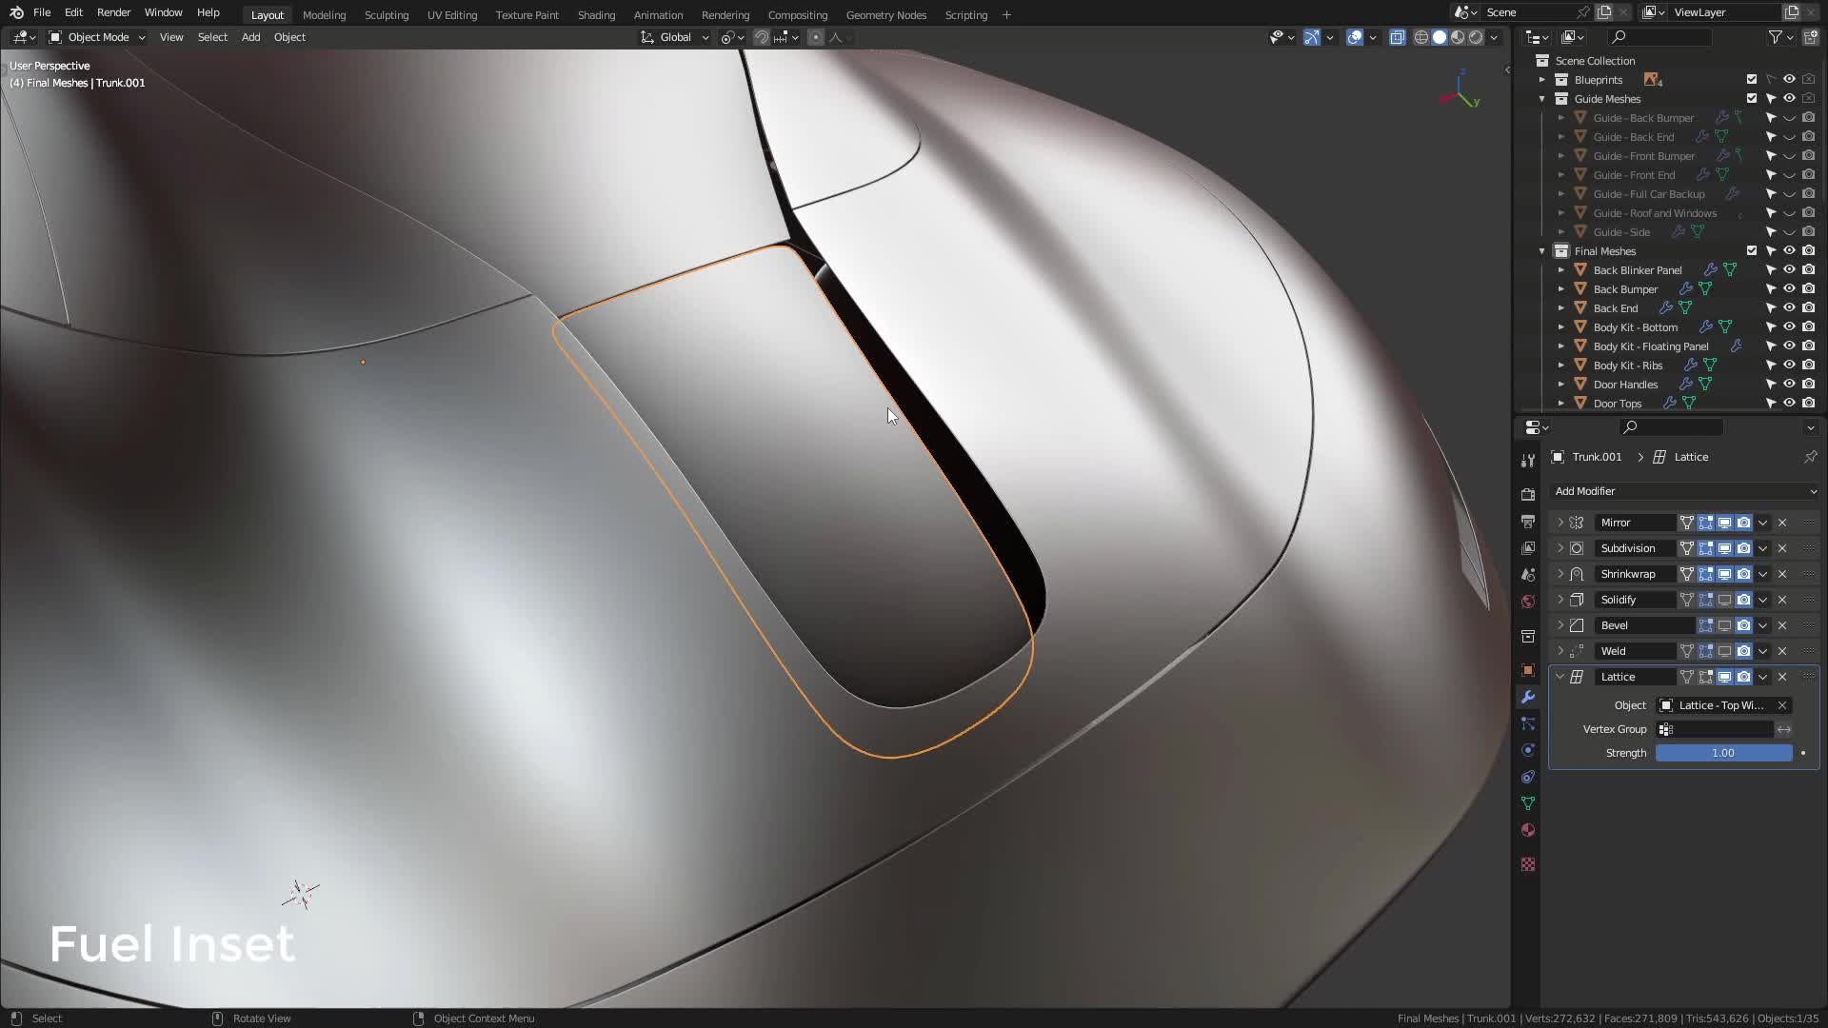
Task: Uncheck Final Meshes collection checkbox
Action: (x=1752, y=251)
